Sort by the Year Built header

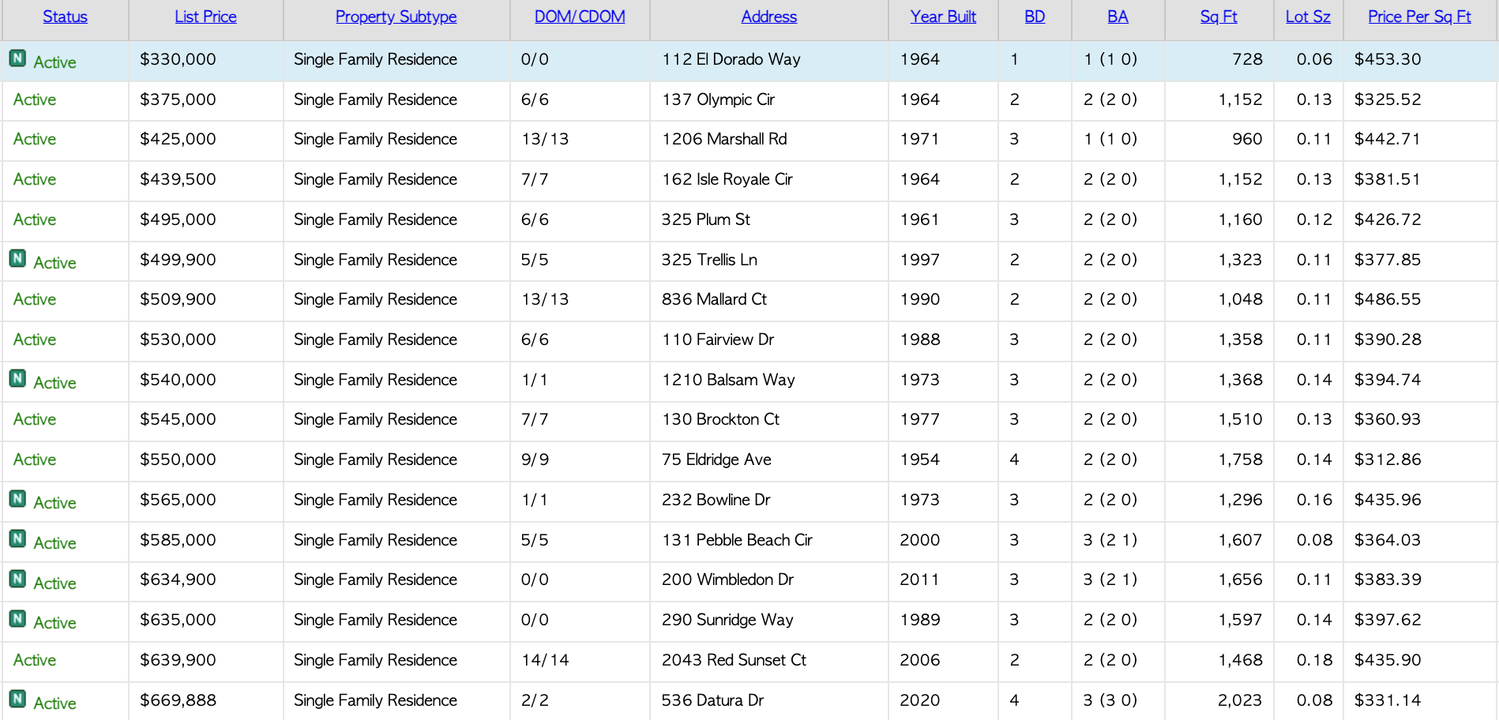tap(943, 17)
